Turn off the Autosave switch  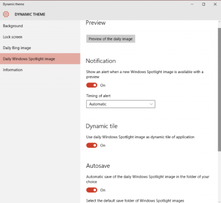click(92, 190)
